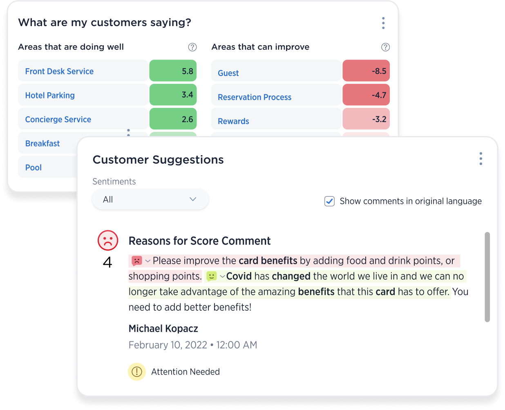The image size is (505, 410).
Task: Open the small options menu below Concierge Service
Action: coord(128,132)
